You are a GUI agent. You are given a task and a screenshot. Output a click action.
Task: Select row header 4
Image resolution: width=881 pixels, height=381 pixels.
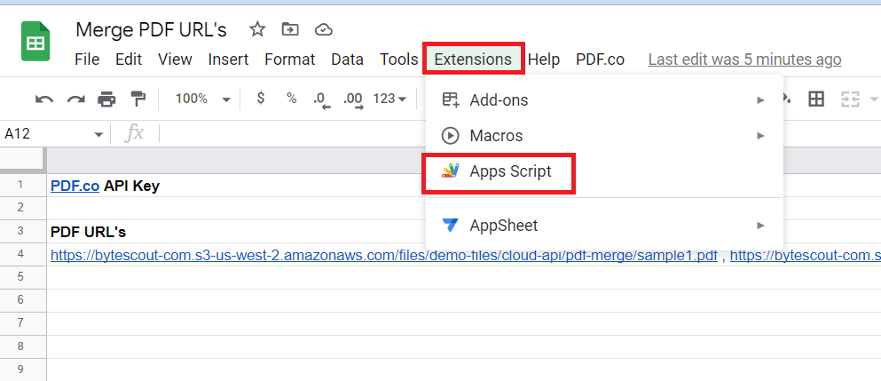[x=21, y=254]
